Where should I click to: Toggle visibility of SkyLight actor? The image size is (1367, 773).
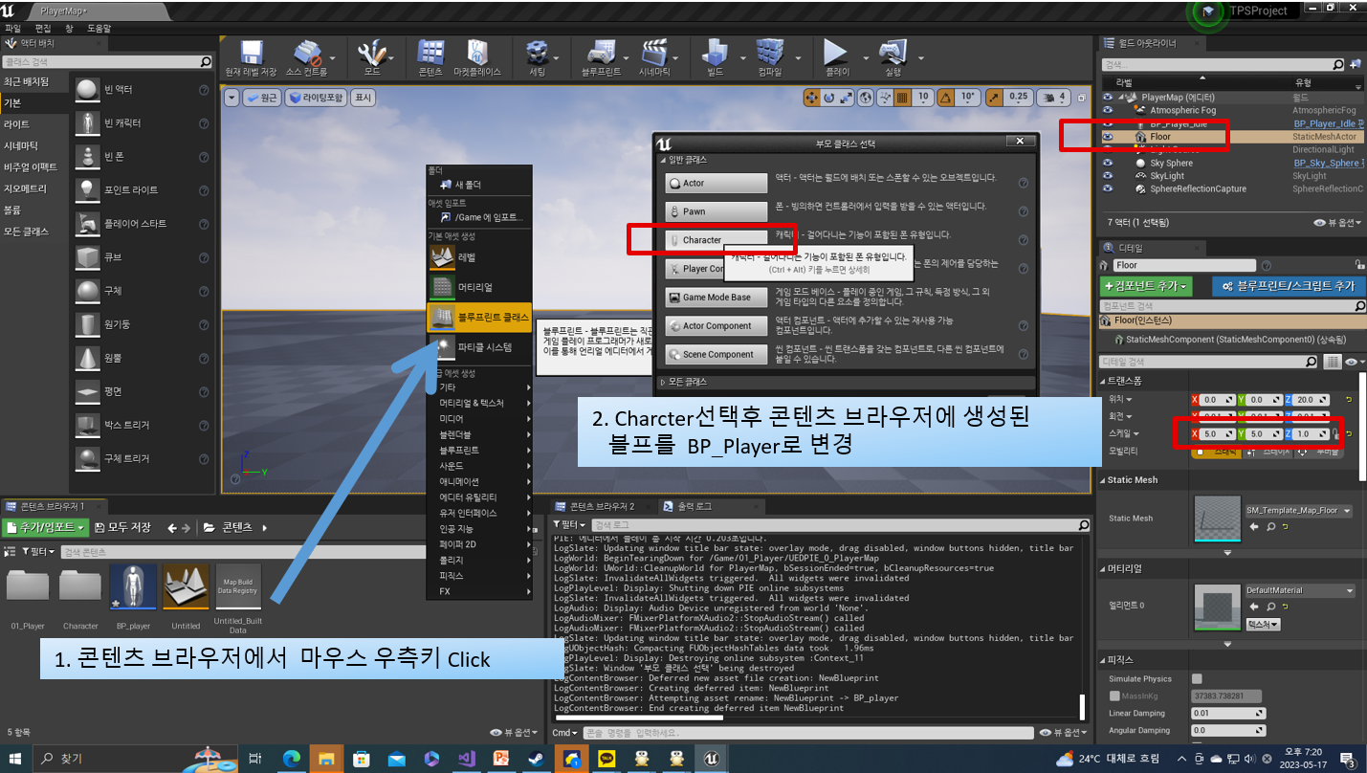(1108, 176)
